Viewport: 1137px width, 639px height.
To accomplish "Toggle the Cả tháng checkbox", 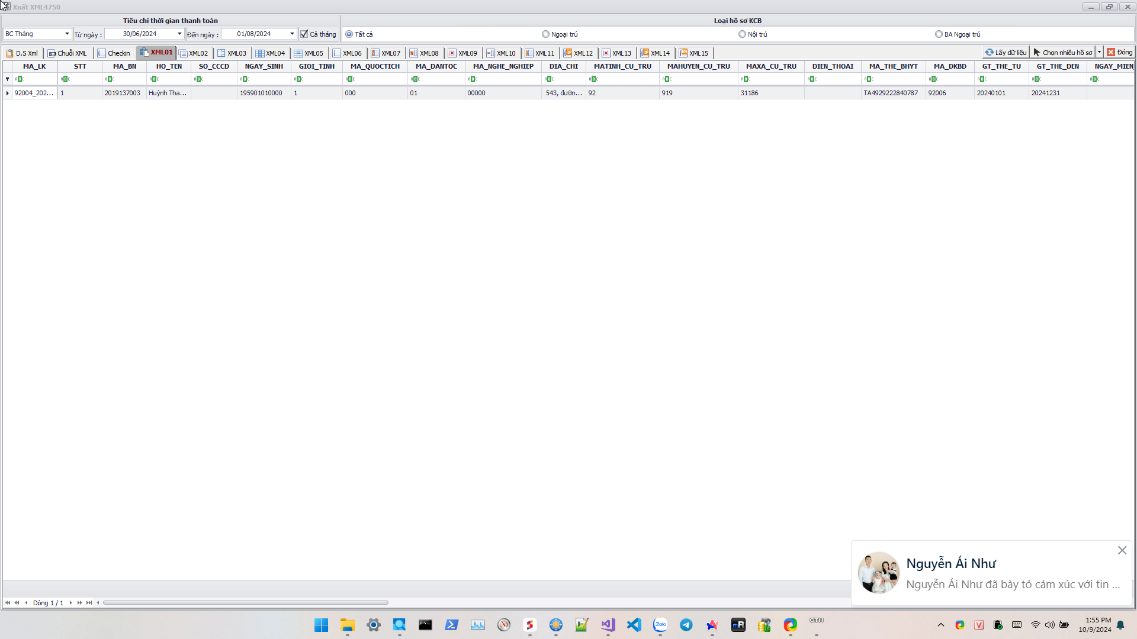I will (304, 34).
